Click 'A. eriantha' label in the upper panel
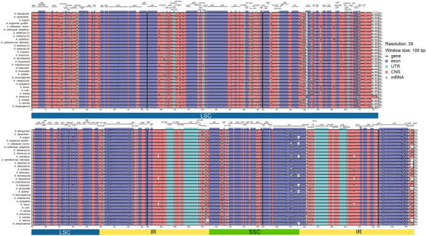Screen dimensions: 426x236 point(24,52)
